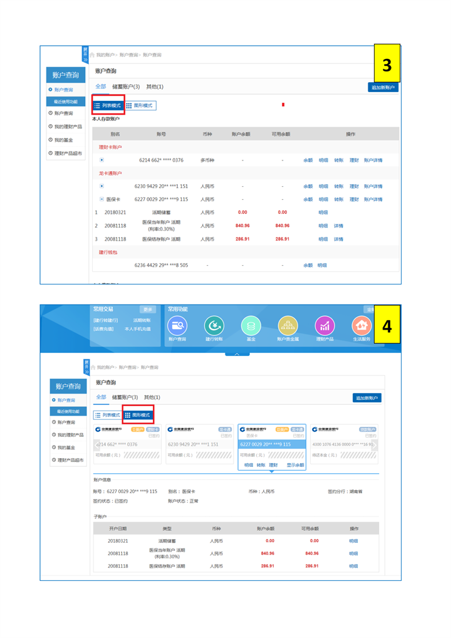Image resolution: width=451 pixels, height=638 pixels.
Task: Open the 账户贵金属 gold bars icon
Action: coord(288,325)
